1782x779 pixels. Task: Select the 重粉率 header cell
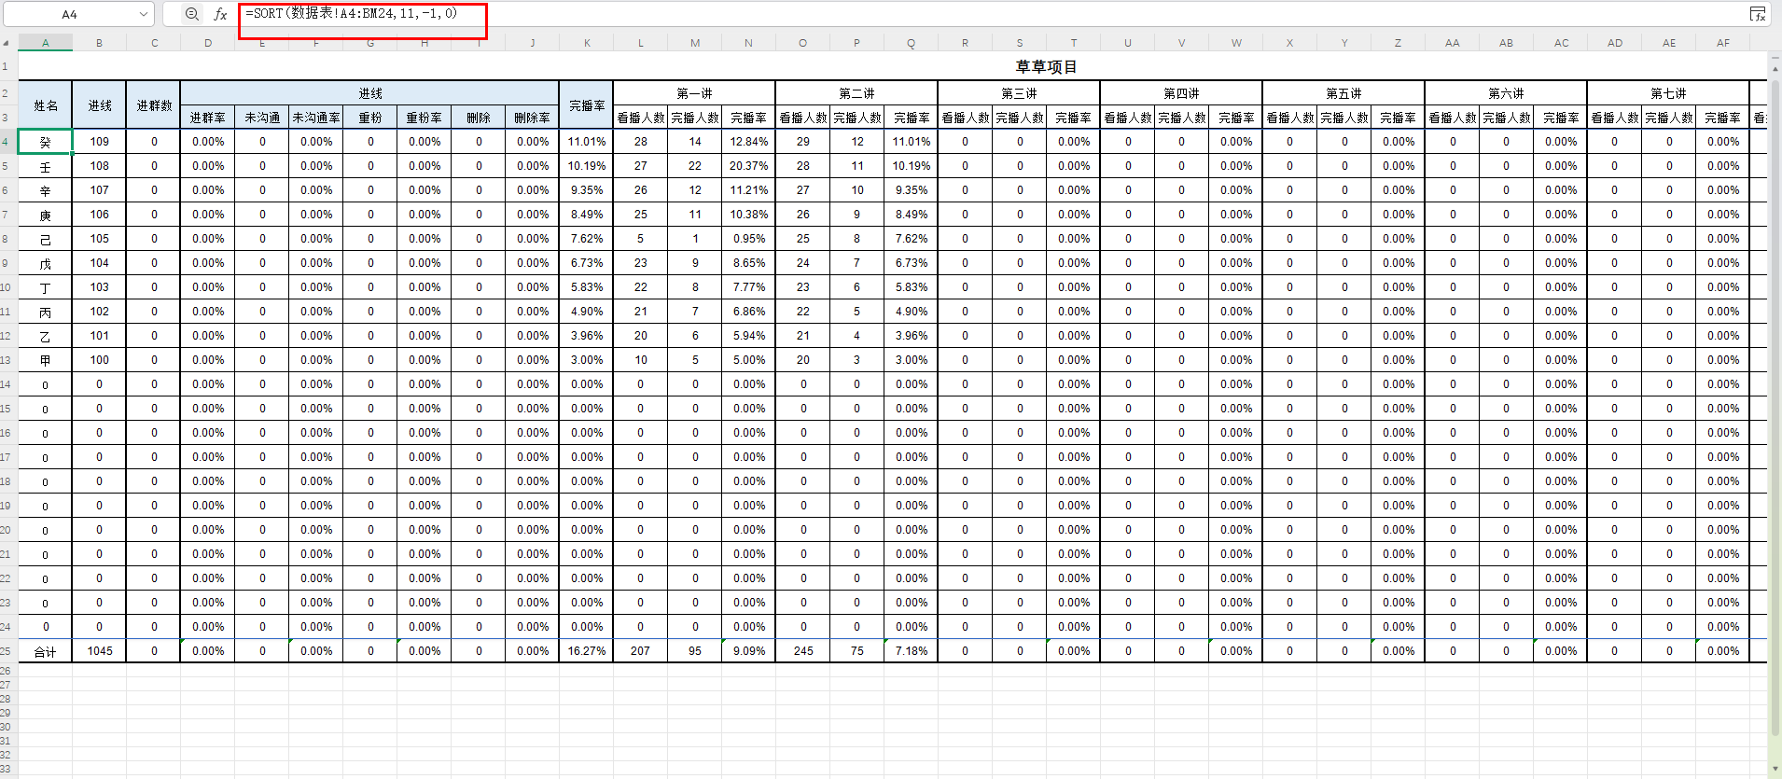(x=425, y=118)
